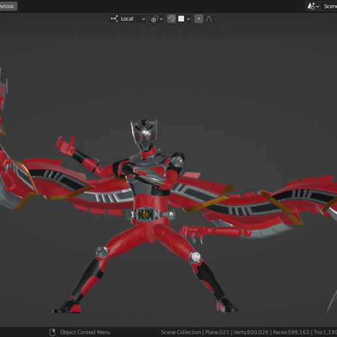Click the Verts:600,026 statistic

[251, 332]
